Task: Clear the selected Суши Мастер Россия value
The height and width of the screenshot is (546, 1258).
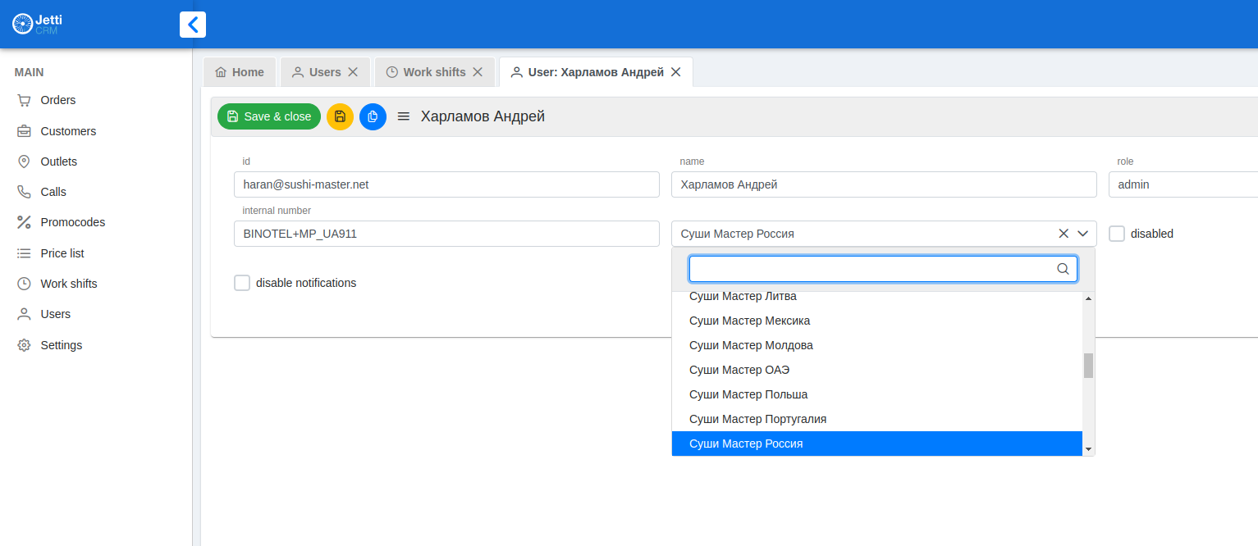Action: (1064, 234)
